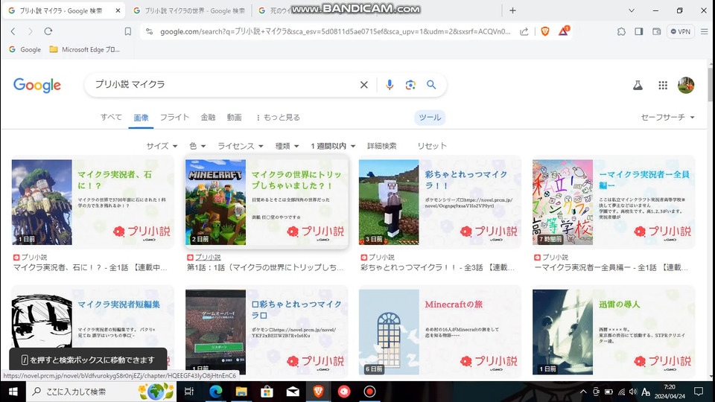
Task: Open the Google apps grid
Action: pyautogui.click(x=663, y=85)
